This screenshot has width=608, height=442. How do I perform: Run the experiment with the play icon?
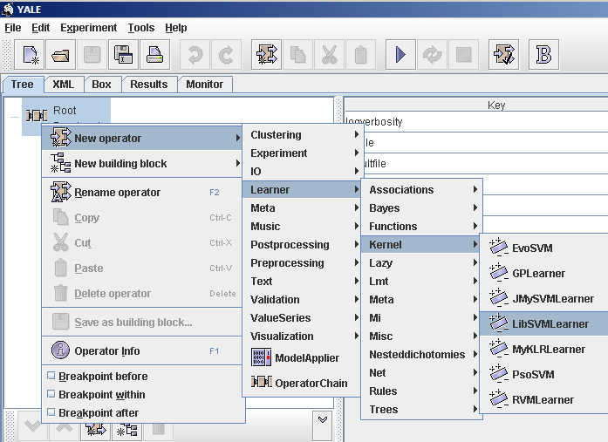click(400, 55)
